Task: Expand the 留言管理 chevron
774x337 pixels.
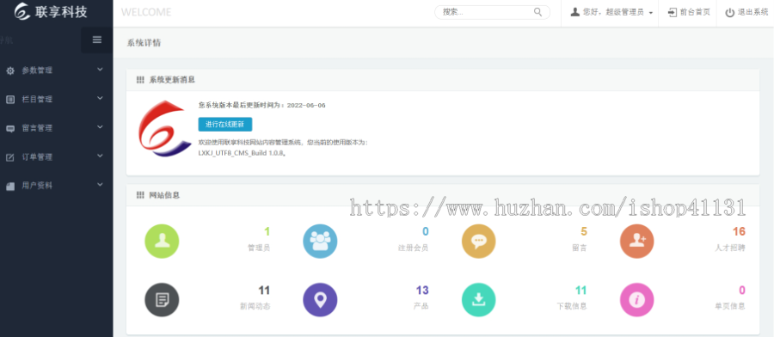Action: tap(101, 127)
